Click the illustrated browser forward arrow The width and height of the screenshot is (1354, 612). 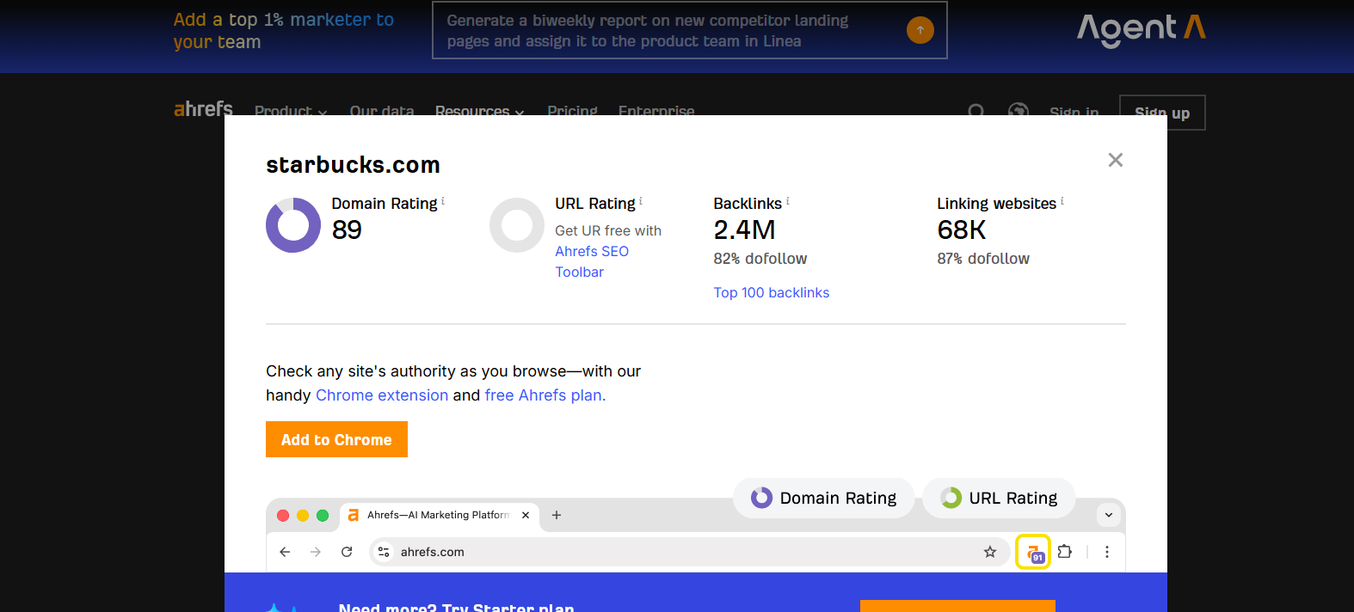click(x=316, y=552)
